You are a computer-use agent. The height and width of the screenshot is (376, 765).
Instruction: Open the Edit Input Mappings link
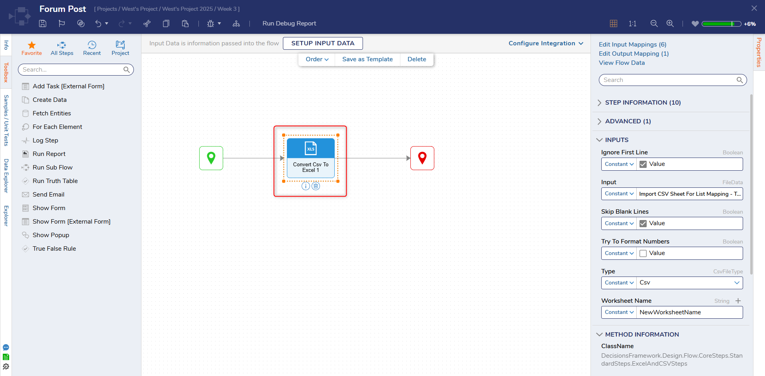[632, 45]
